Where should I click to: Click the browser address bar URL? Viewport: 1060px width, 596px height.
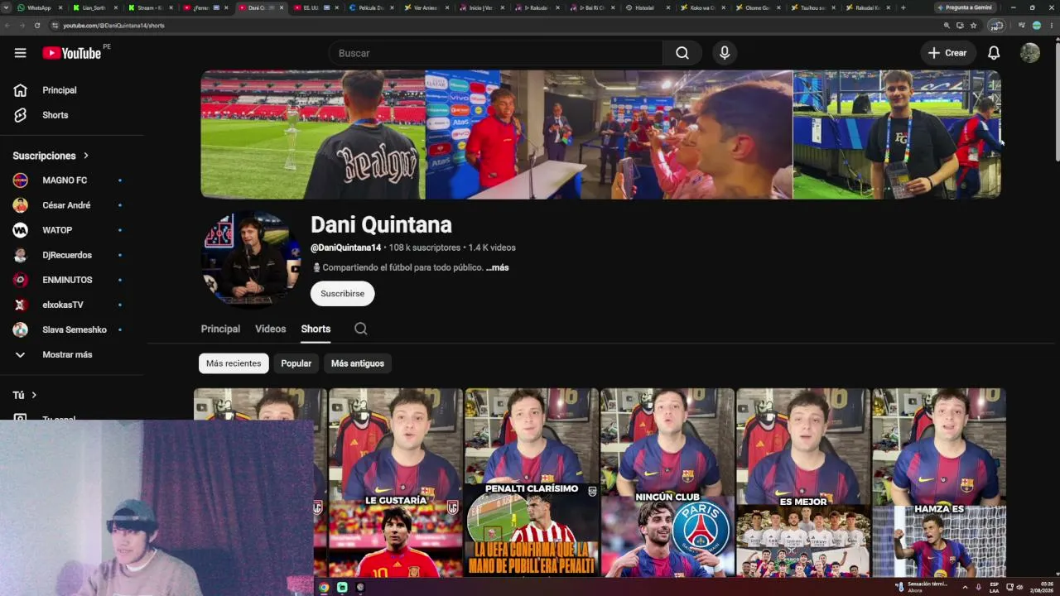tap(113, 26)
